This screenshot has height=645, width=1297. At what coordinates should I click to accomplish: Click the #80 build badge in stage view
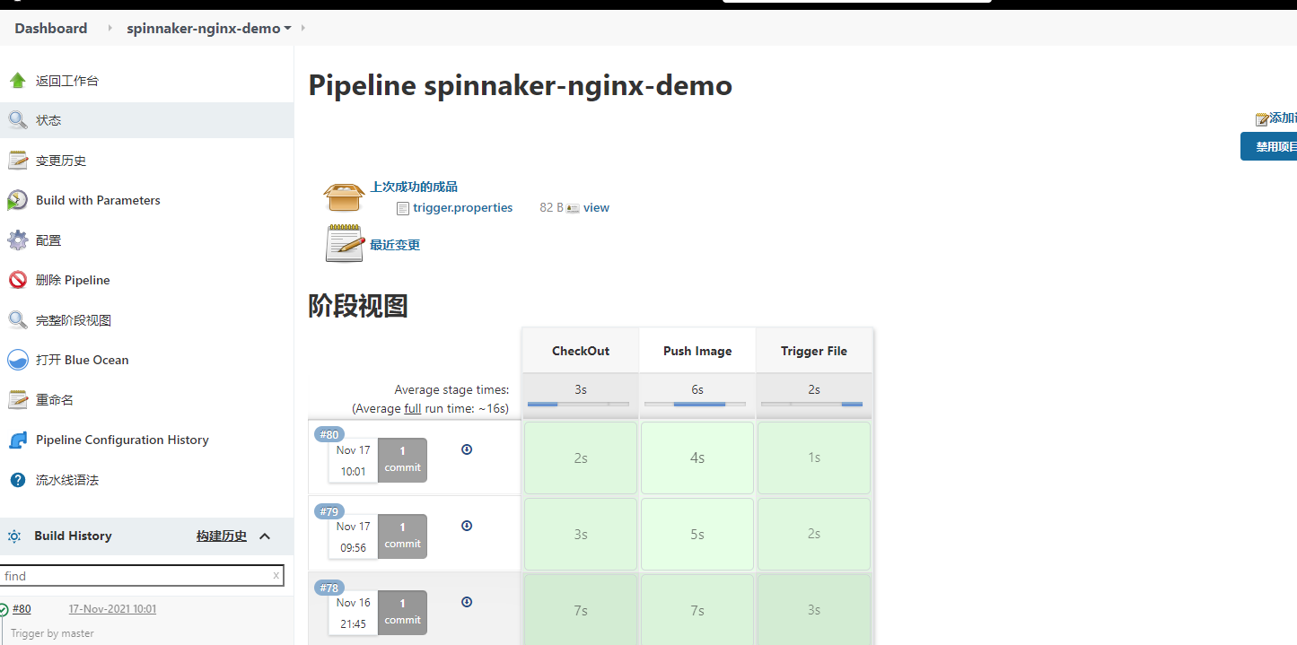(329, 435)
